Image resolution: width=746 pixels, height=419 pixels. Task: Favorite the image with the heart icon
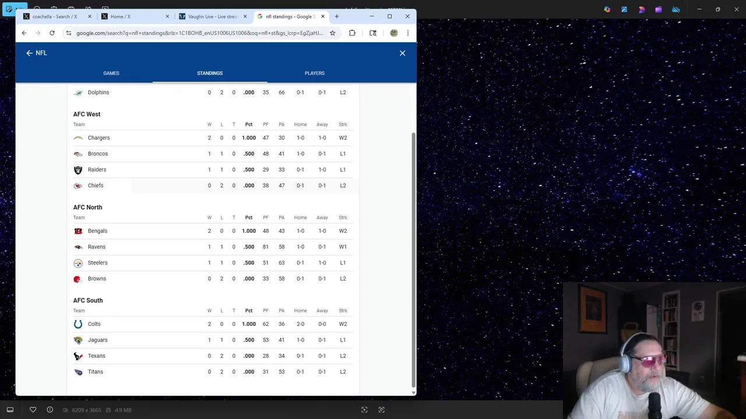click(x=33, y=410)
